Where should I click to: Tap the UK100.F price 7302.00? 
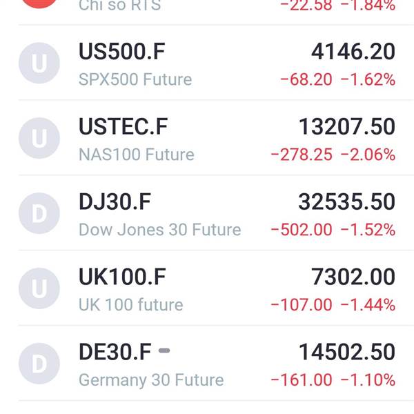[353, 277]
